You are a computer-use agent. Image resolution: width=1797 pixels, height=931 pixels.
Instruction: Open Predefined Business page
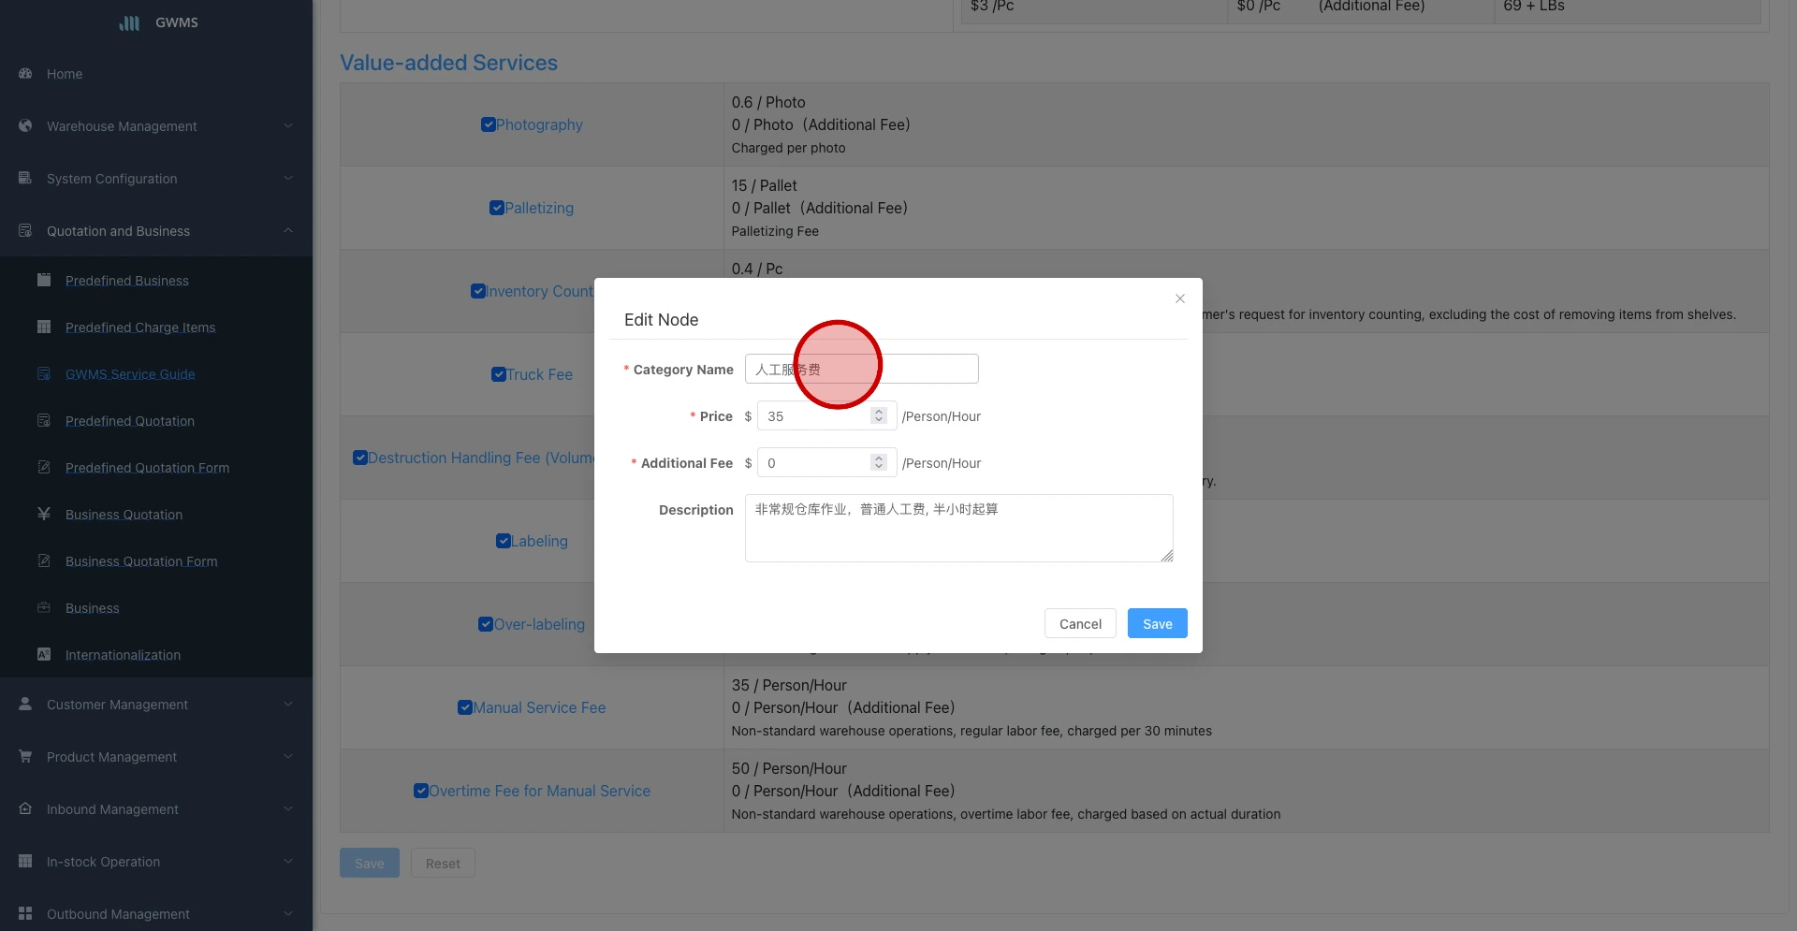[x=127, y=281]
